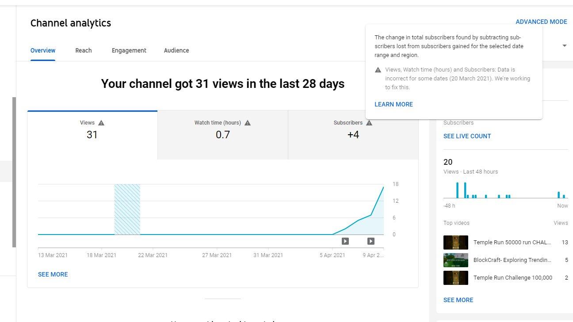This screenshot has height=322, width=573.
Task: Switch to the Overview tab
Action: 43,50
